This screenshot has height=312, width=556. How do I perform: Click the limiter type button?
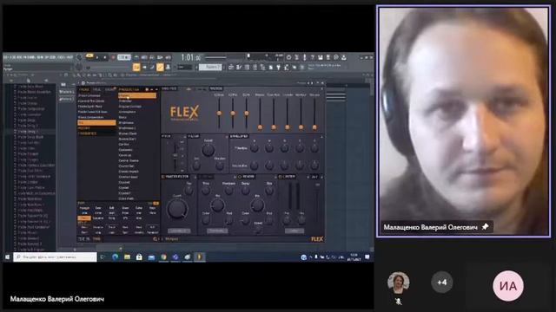[x=294, y=231]
